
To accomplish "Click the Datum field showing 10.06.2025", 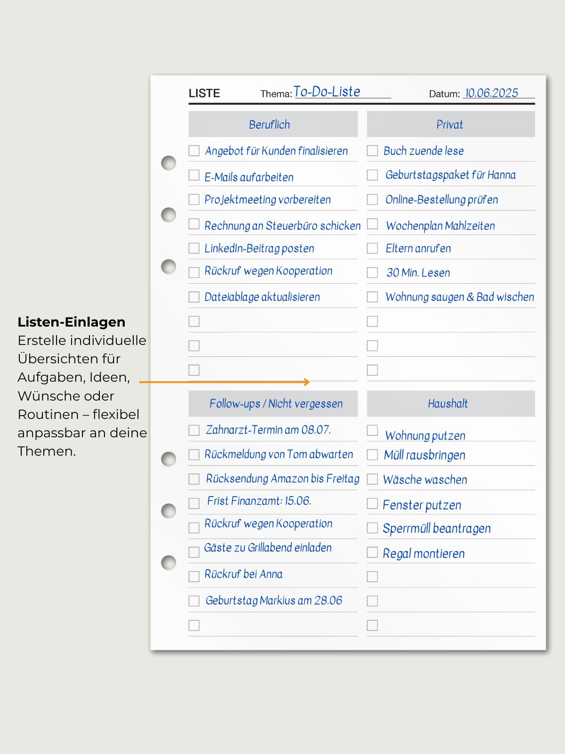I will tap(492, 93).
